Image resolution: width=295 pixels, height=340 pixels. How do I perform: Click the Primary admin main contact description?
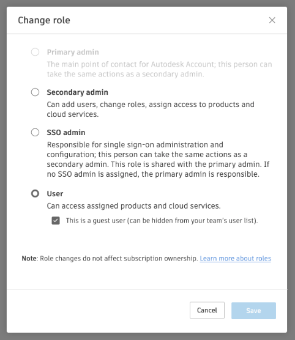(159, 69)
